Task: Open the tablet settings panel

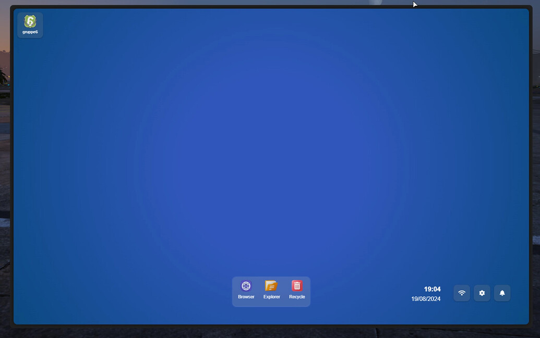Action: 482,293
